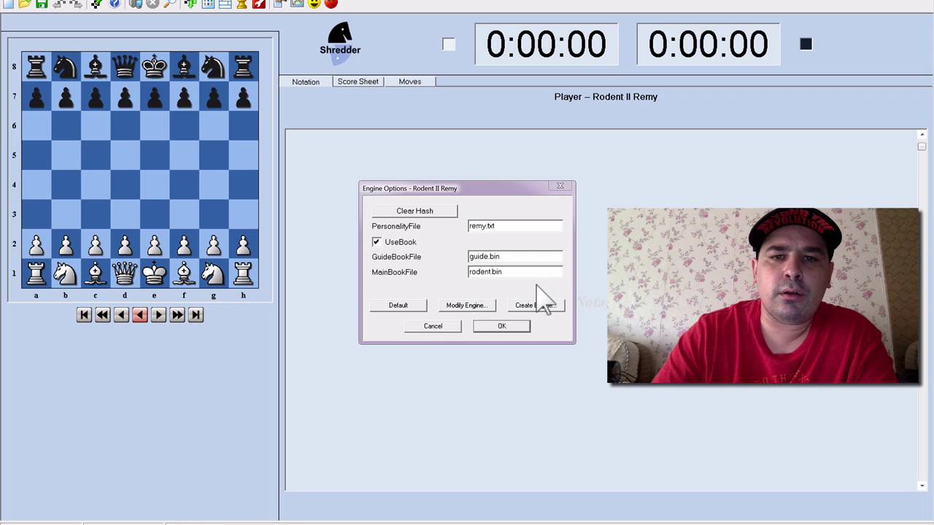Click the first clock display 0:00:00

click(x=546, y=44)
